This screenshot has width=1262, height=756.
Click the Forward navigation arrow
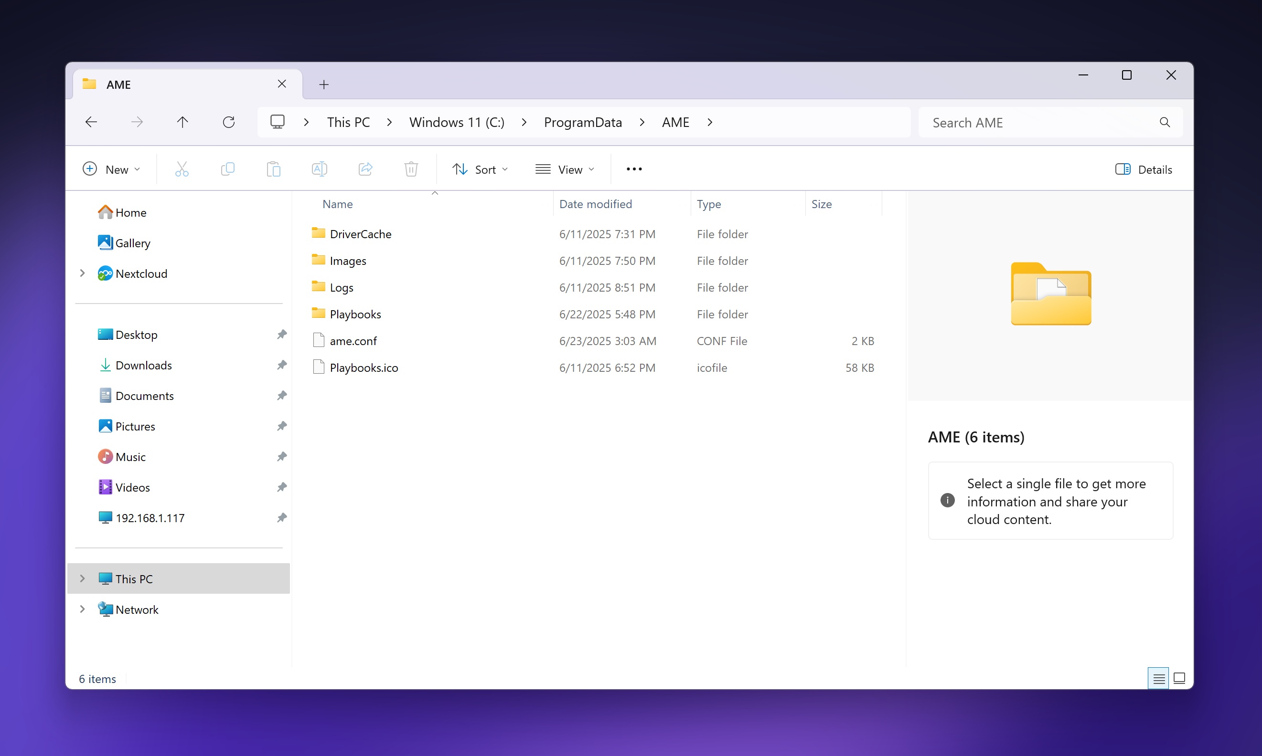137,122
